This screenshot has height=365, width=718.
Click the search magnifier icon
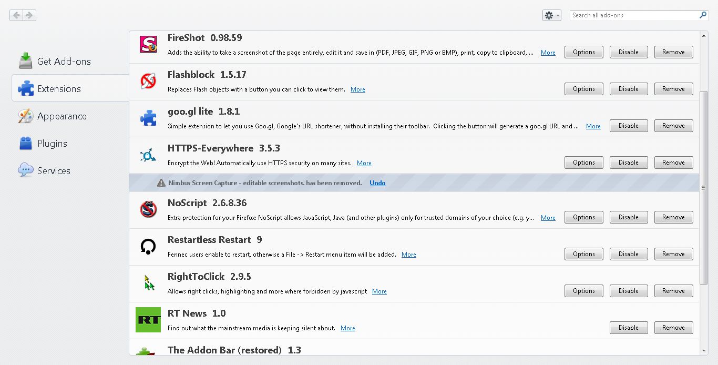point(703,15)
